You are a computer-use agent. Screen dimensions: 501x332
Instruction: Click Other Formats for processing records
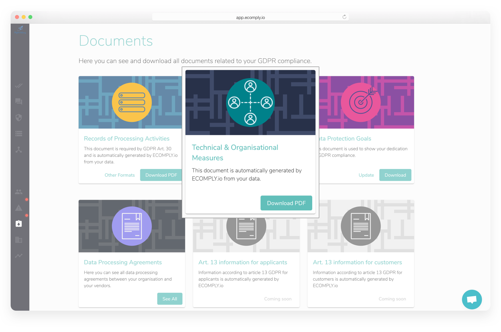[120, 175]
